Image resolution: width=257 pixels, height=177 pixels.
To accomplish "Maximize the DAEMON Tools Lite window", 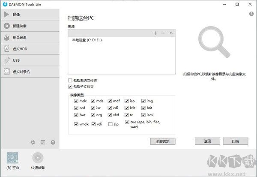I will 237,4.
